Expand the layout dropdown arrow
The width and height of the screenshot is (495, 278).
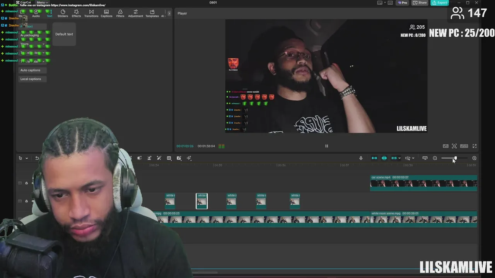[x=385, y=3]
